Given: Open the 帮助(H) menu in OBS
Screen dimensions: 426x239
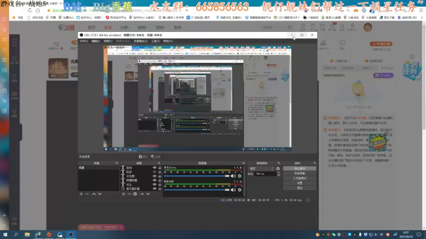Looking at the screenshot, I should point(168,41).
